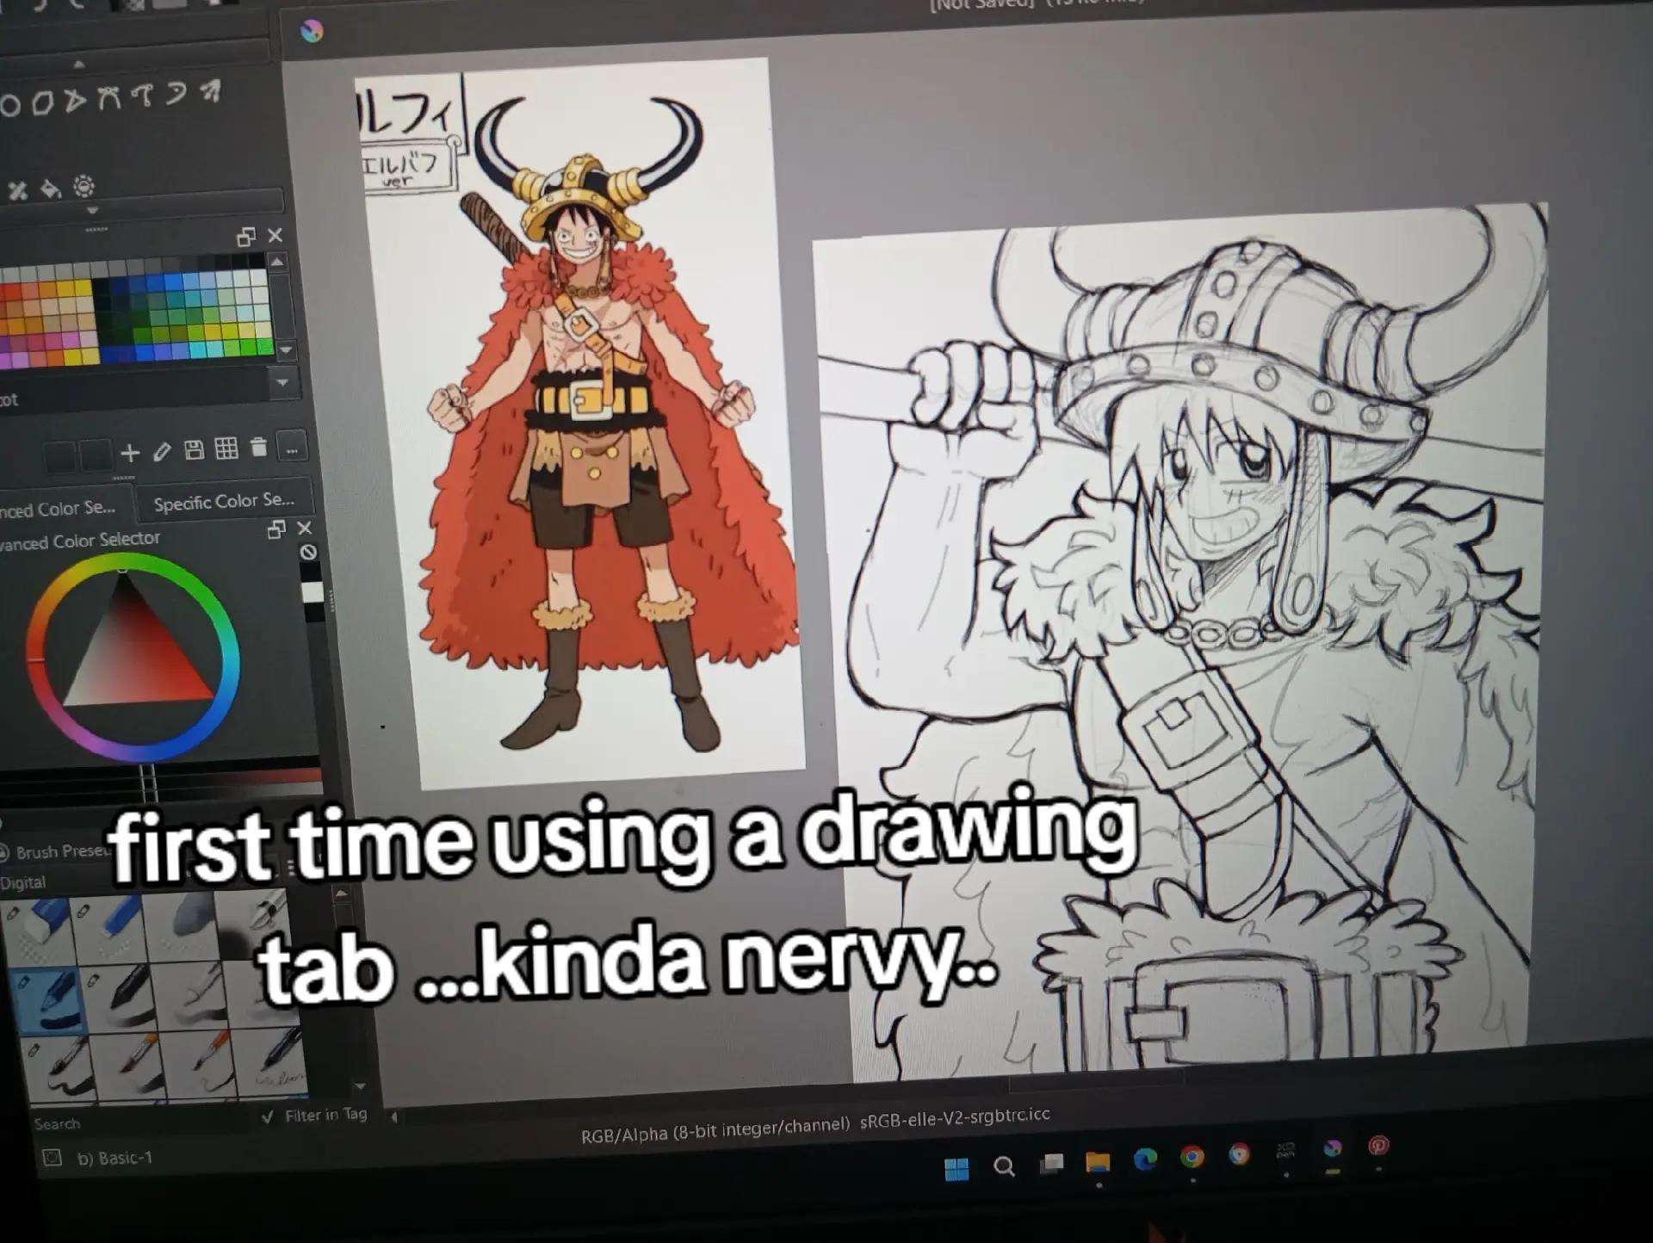Open the Windows Start menu
This screenshot has width=1653, height=1243.
point(957,1169)
